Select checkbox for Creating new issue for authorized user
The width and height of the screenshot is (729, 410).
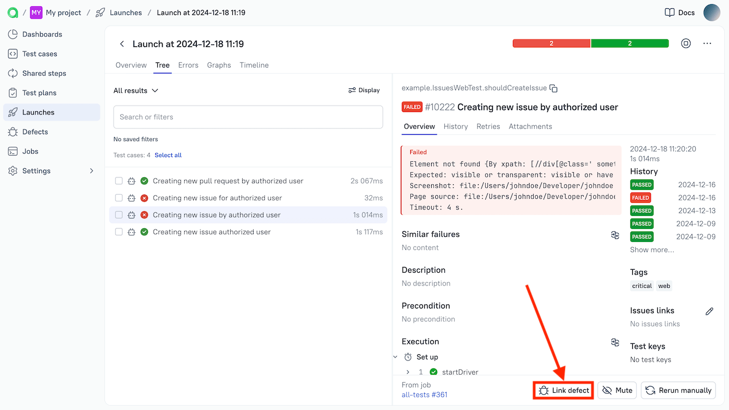tap(119, 198)
